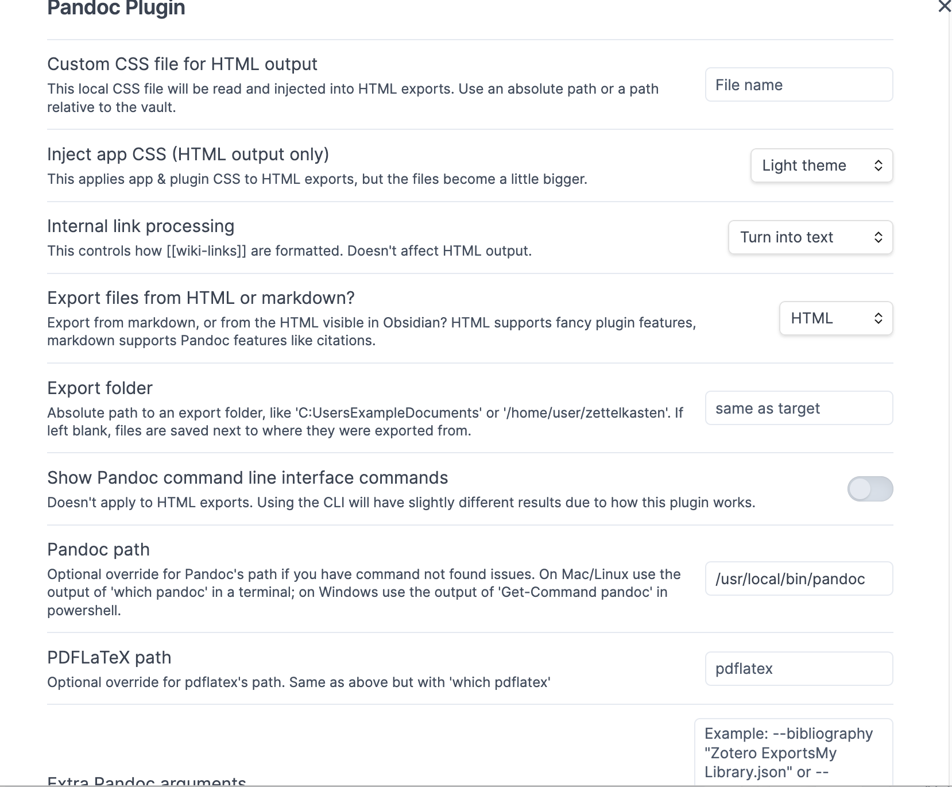Image resolution: width=952 pixels, height=787 pixels.
Task: Click the Custom CSS file setting title
Action: click(x=182, y=64)
